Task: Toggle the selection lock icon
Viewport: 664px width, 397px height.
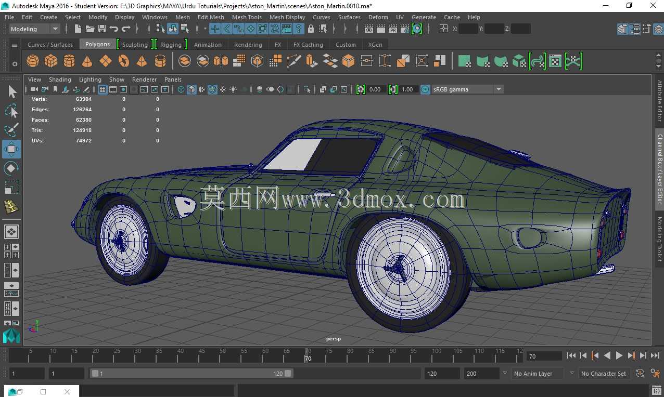Action: 311,29
